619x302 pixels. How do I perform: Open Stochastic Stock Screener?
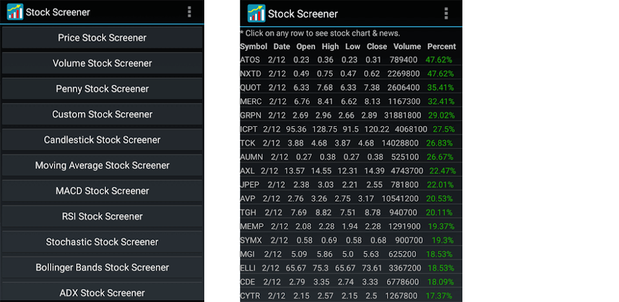pyautogui.click(x=102, y=241)
